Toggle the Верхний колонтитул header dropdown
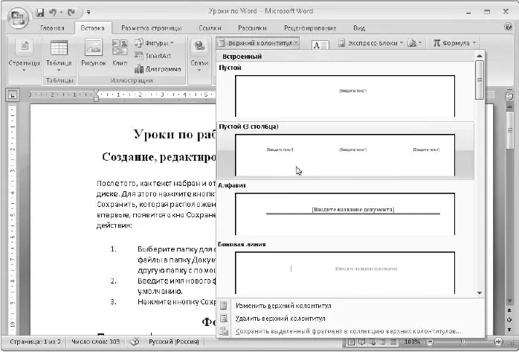Viewport: 519px width, 352px height. tap(258, 43)
